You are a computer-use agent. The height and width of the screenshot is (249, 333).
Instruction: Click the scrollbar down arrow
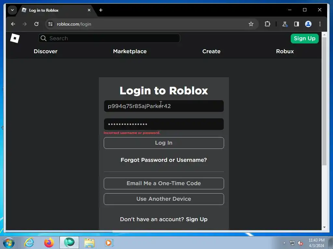pyautogui.click(x=324, y=227)
